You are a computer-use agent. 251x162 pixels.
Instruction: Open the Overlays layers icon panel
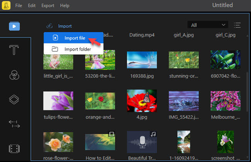coord(14,99)
